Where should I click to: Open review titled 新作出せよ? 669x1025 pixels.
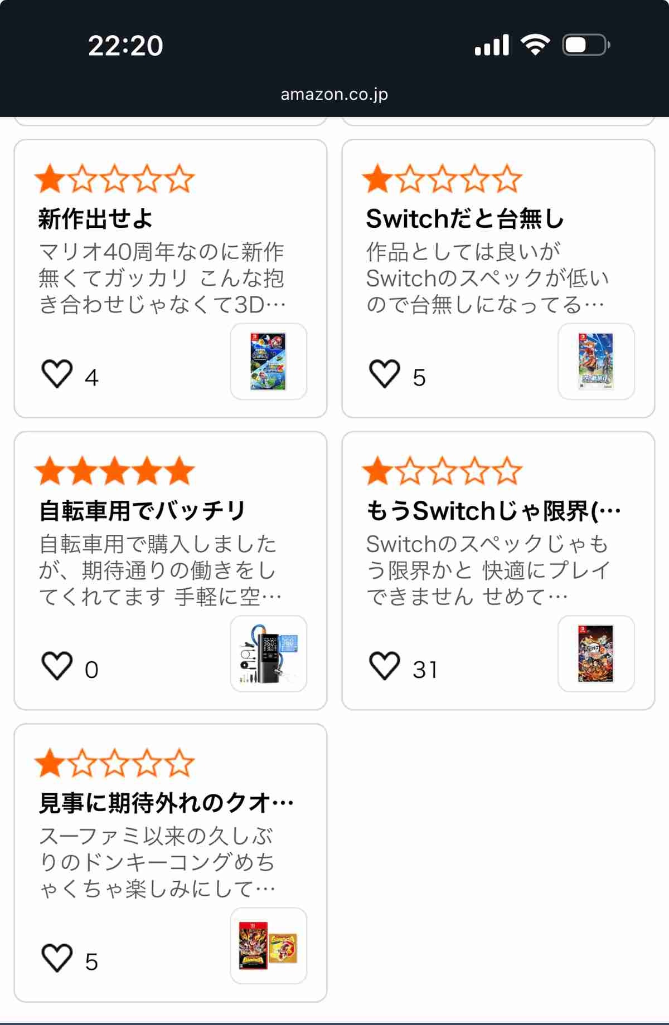[x=95, y=218]
